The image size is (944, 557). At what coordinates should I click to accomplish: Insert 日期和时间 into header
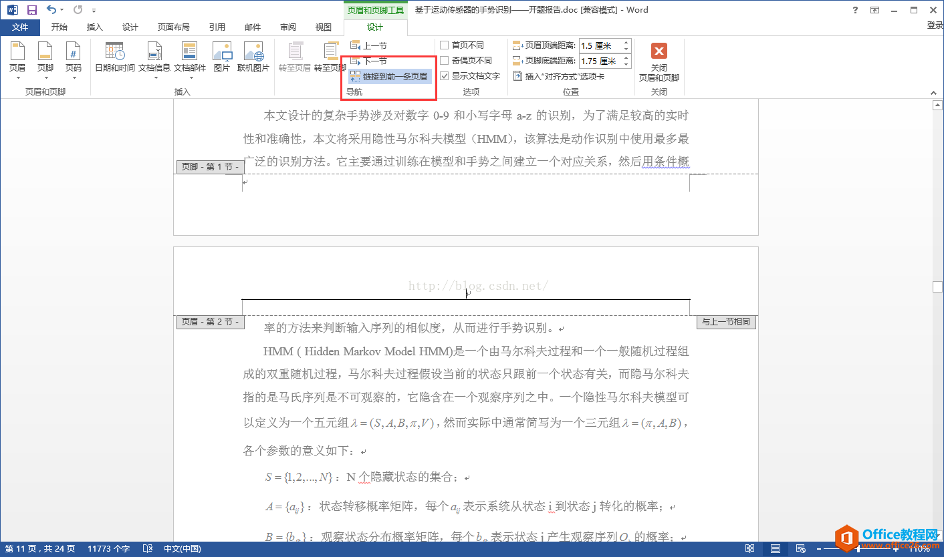point(115,57)
